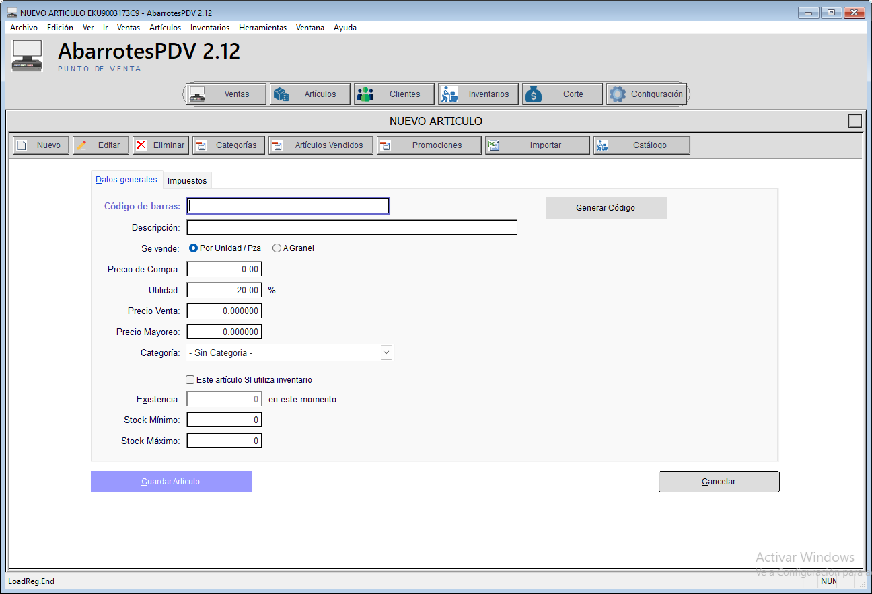This screenshot has width=872, height=594.
Task: Open the Promociones window
Action: pos(429,145)
